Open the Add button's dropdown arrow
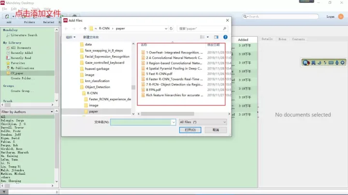 pyautogui.click(x=13, y=16)
